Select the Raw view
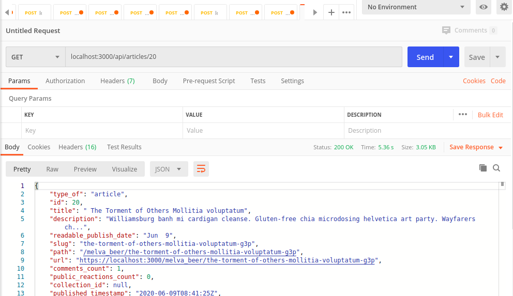Image resolution: width=513 pixels, height=296 pixels. [x=52, y=169]
